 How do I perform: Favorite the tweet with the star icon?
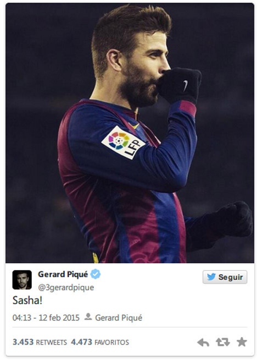pyautogui.click(x=242, y=342)
